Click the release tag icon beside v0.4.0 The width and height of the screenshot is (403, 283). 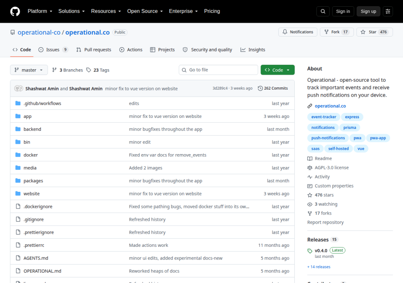click(310, 251)
